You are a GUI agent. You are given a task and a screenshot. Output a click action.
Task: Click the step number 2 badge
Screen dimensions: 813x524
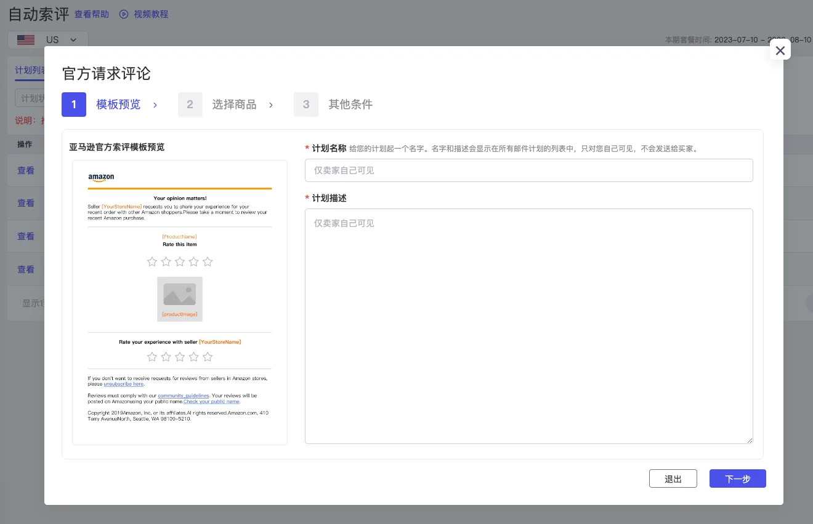190,105
